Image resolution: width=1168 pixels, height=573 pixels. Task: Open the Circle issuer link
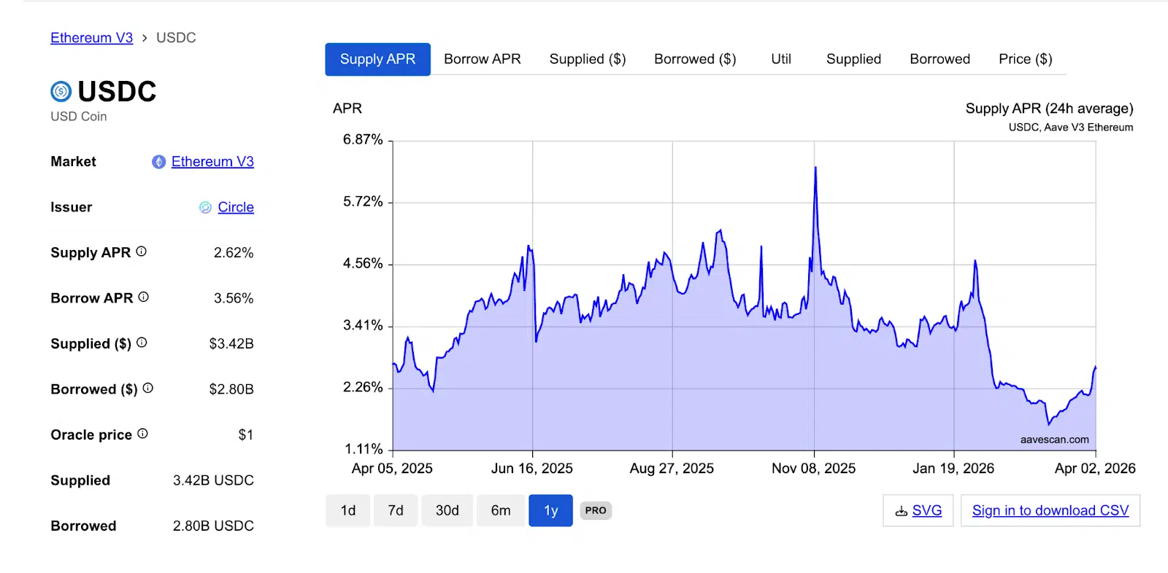(236, 208)
